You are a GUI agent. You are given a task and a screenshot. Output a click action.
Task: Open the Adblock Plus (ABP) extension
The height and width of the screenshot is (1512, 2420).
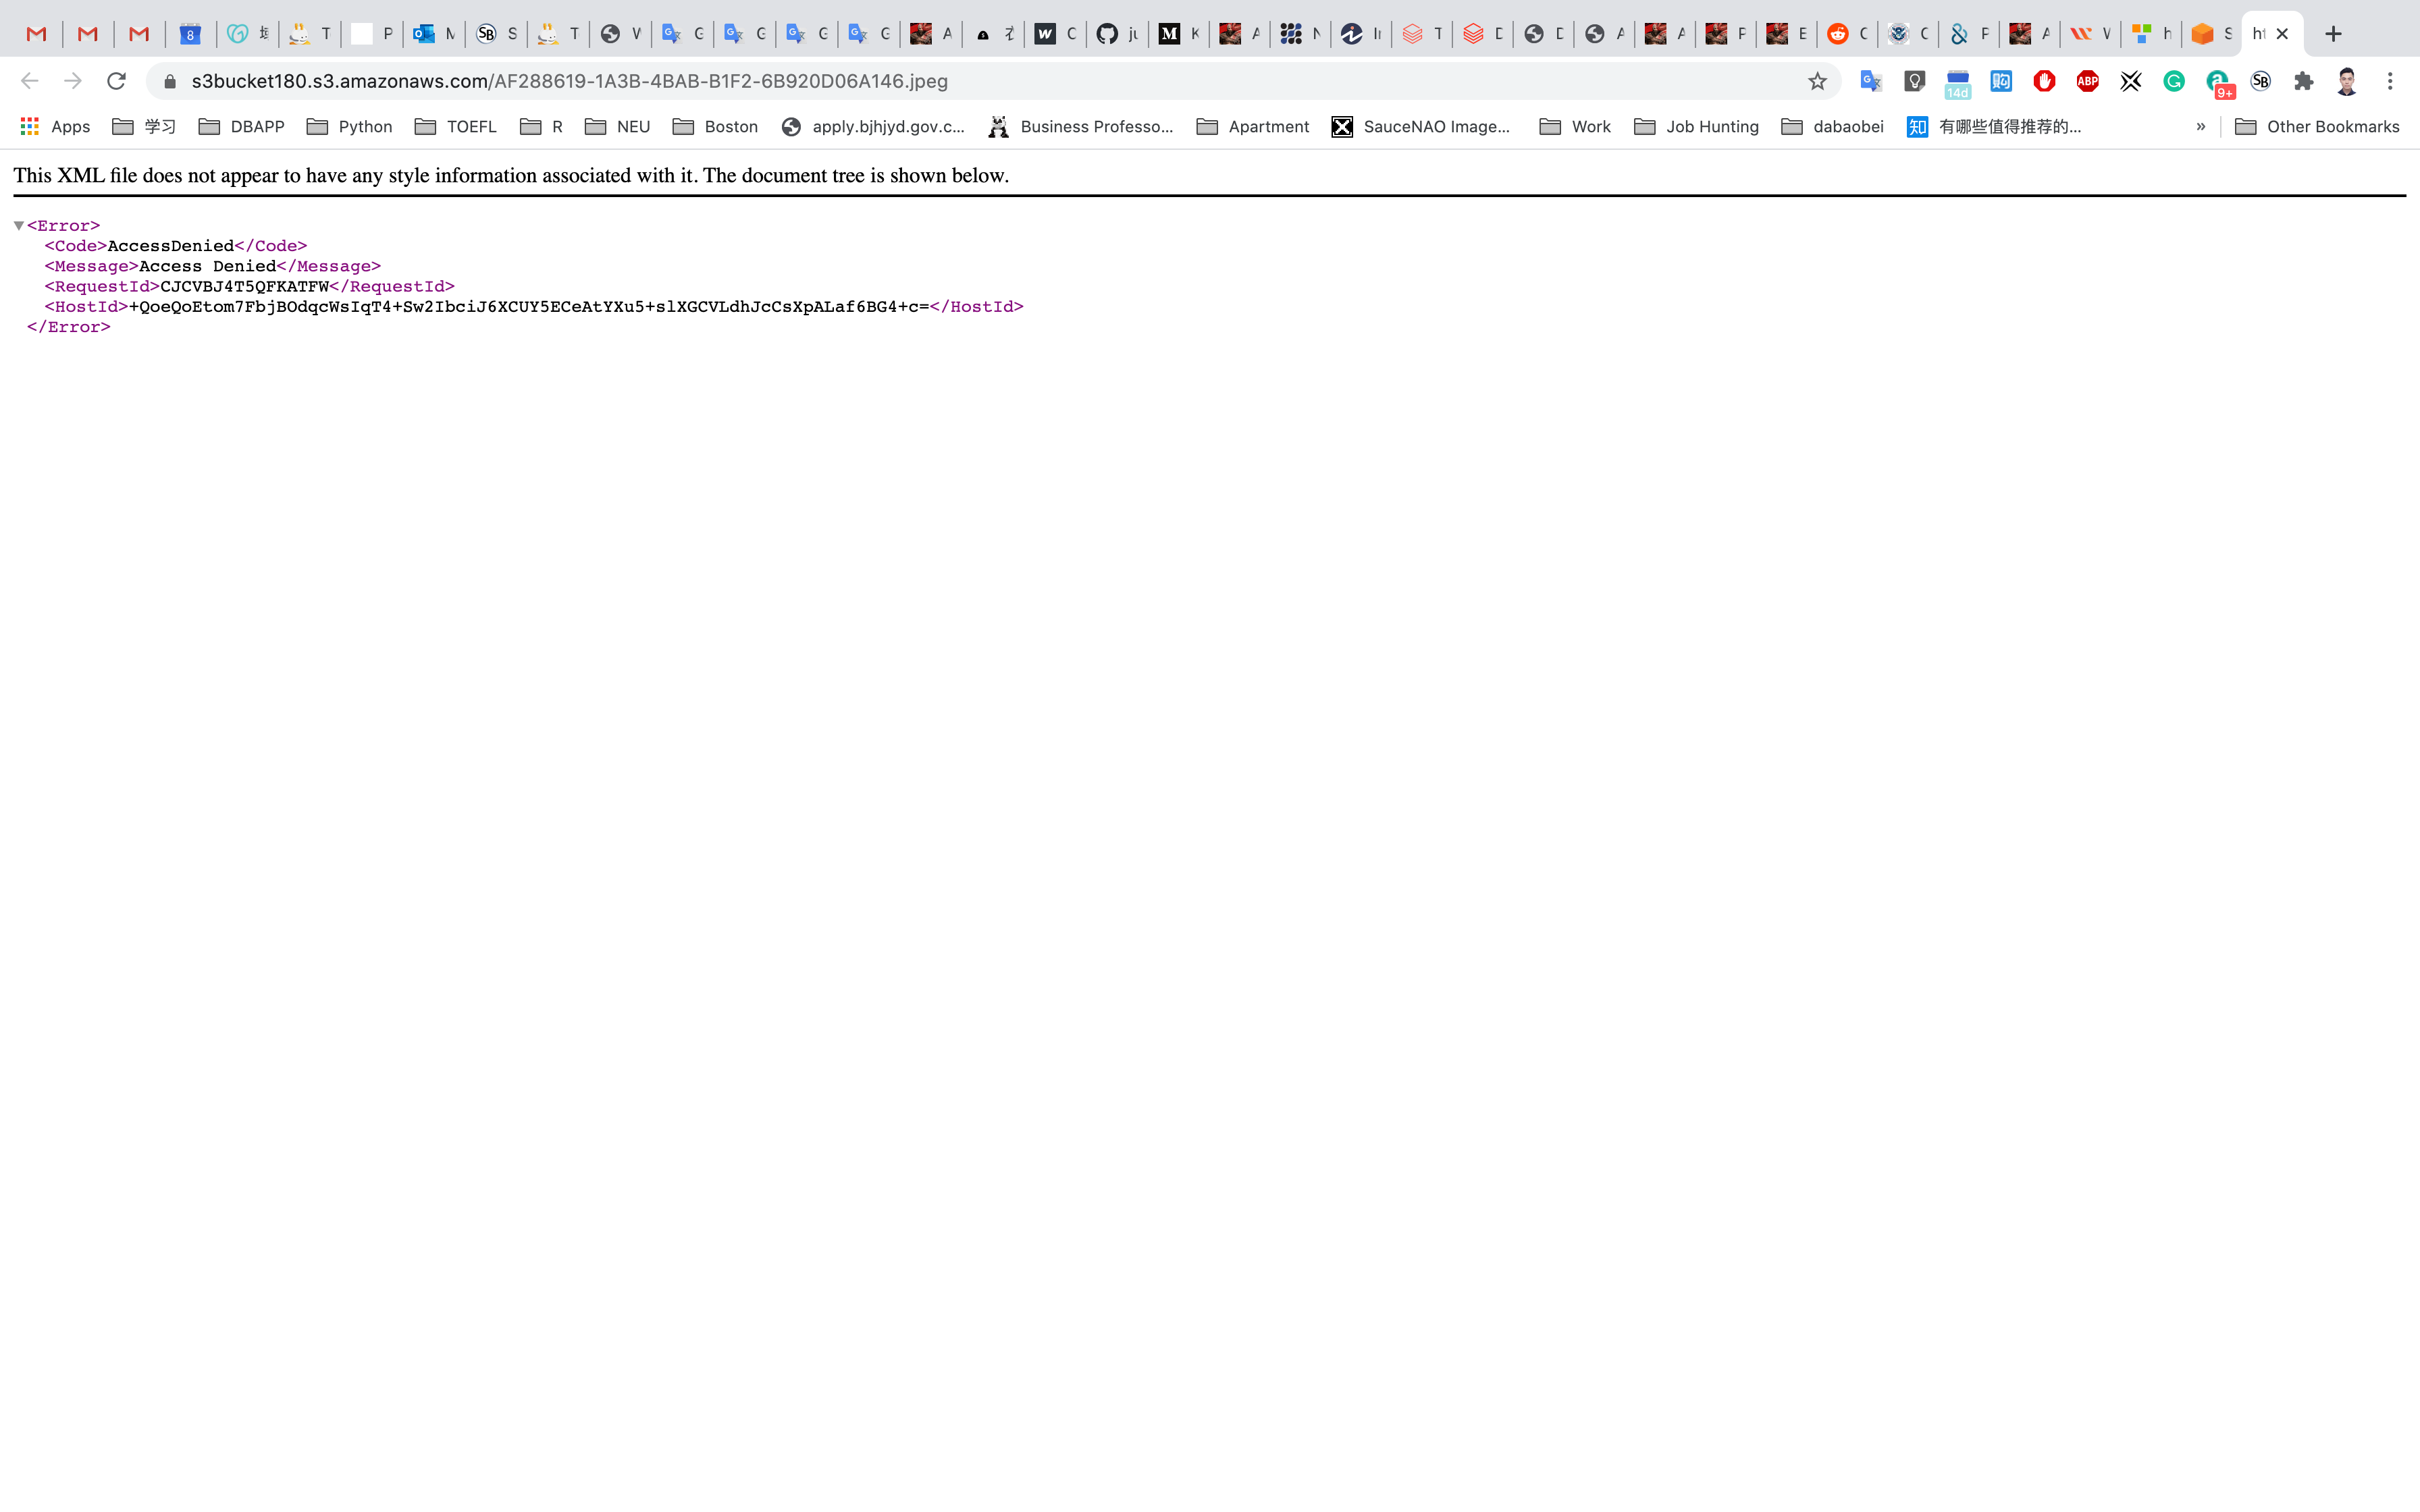[x=2087, y=81]
